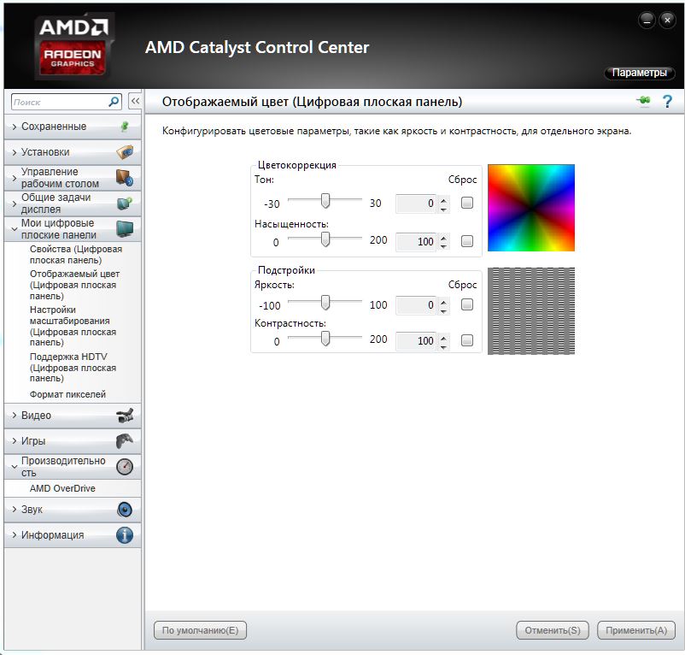Decrease Тон value with down arrow
The image size is (685, 655).
pyautogui.click(x=443, y=209)
